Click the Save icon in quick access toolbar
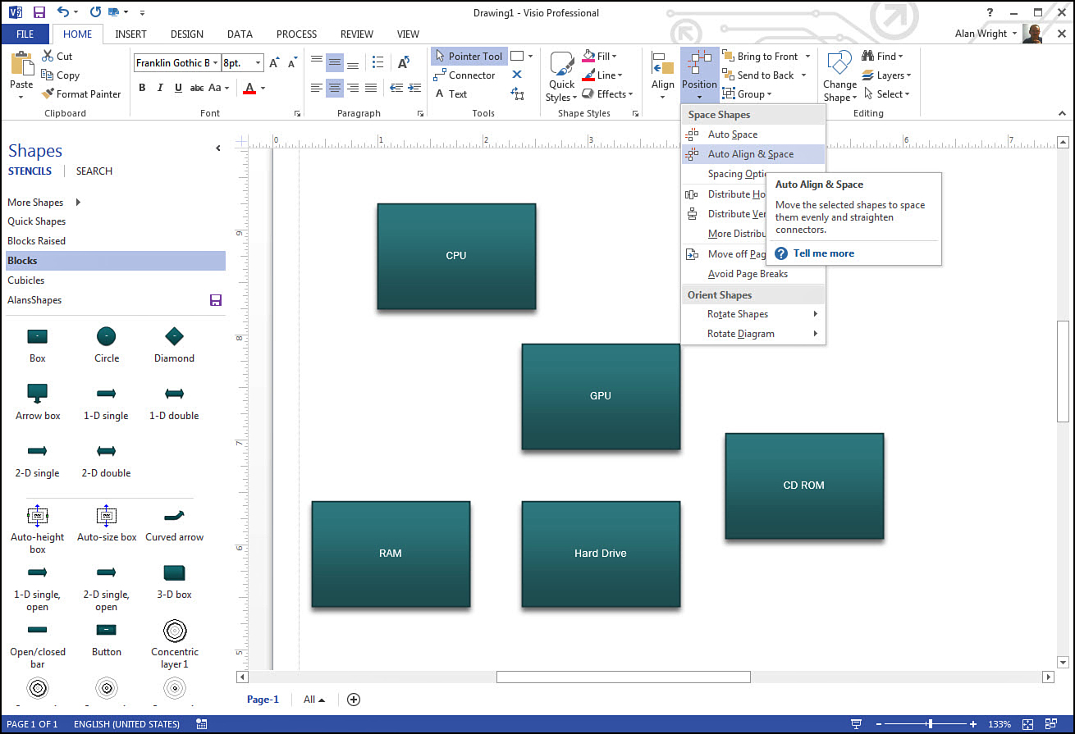 coord(38,12)
